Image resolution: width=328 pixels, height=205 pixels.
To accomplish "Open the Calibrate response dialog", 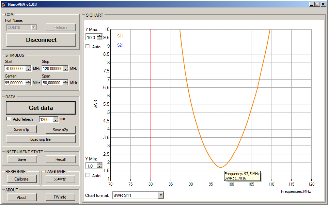I will (21, 179).
